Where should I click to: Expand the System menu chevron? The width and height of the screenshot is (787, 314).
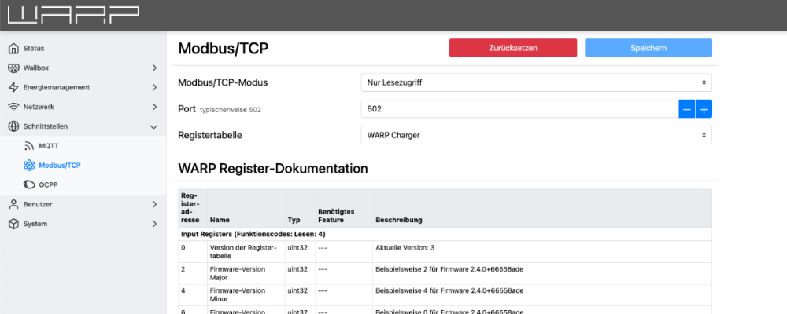(154, 224)
